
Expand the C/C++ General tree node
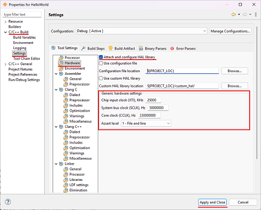(x=5, y=64)
